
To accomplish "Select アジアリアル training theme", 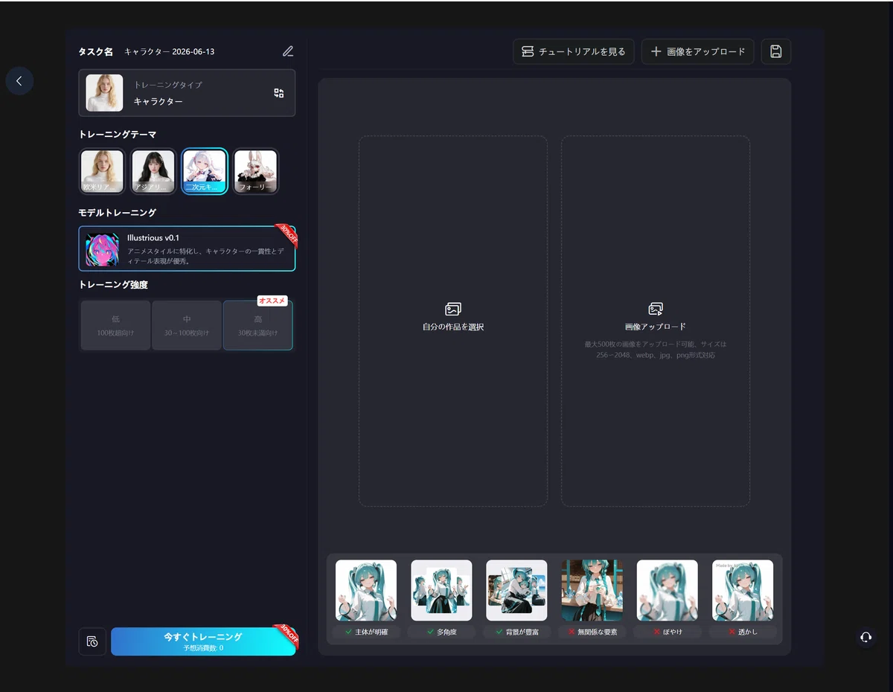I will point(153,172).
